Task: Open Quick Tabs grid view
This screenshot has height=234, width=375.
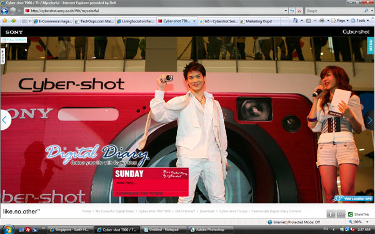Action: pos(24,21)
